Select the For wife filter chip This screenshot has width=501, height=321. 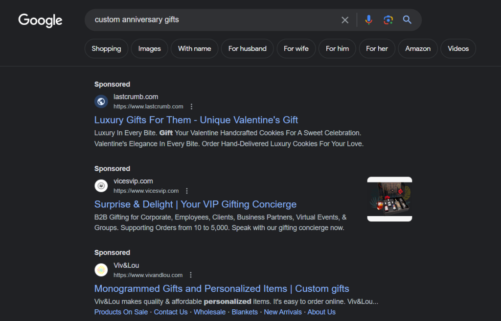(296, 48)
